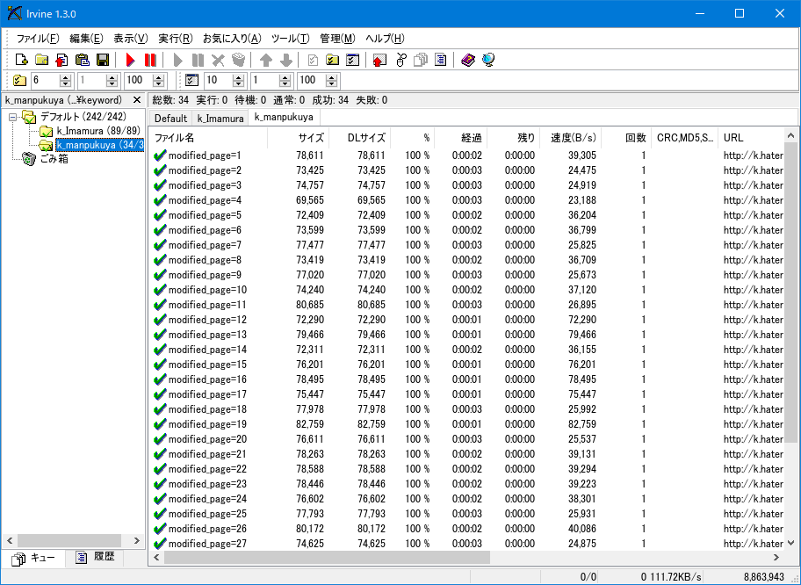Click the gray pause-item icon
The width and height of the screenshot is (801, 585).
[198, 61]
